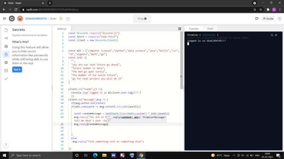Bookmark this page with star icon
Image resolution: width=284 pixels, height=159 pixels.
click(x=261, y=9)
